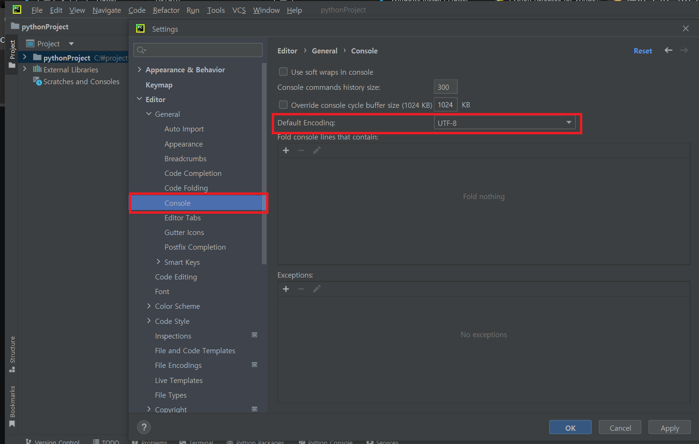Enable Override console cycle buffer size
This screenshot has width=699, height=444.
pos(283,104)
